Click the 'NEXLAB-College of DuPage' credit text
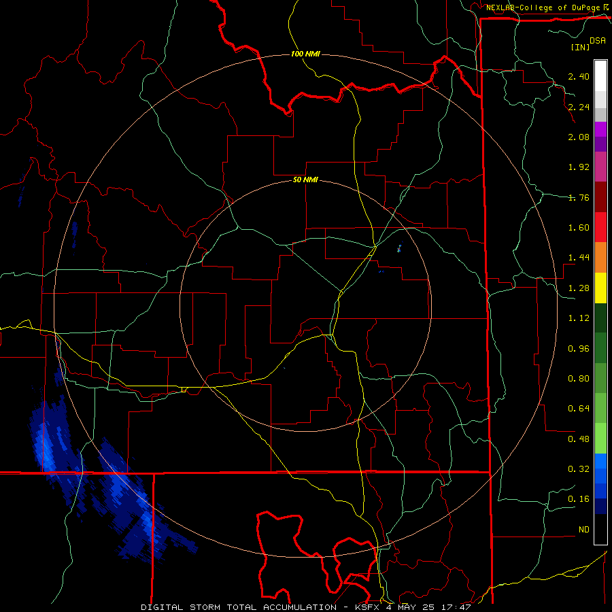The image size is (612, 612). [543, 7]
